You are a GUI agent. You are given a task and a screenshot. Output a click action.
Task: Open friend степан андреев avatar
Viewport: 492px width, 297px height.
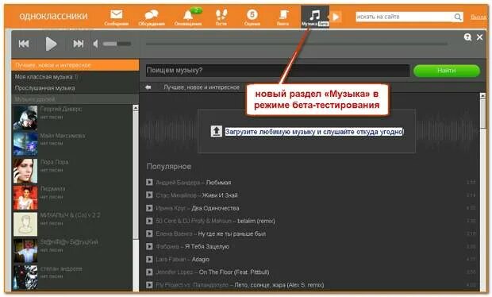point(25,277)
